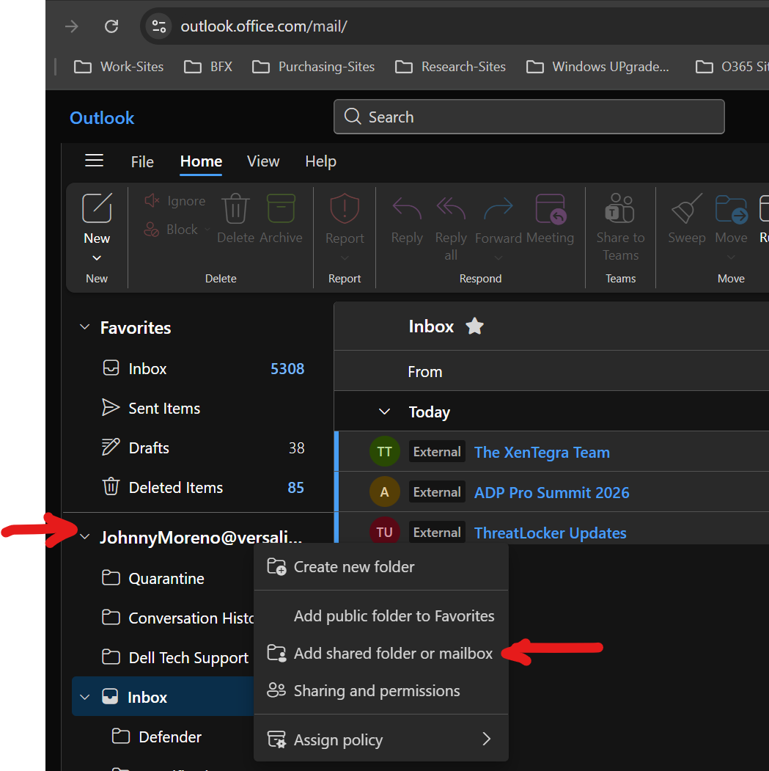Image resolution: width=769 pixels, height=771 pixels.
Task: Click the site information icon in address bar
Action: pyautogui.click(x=159, y=26)
